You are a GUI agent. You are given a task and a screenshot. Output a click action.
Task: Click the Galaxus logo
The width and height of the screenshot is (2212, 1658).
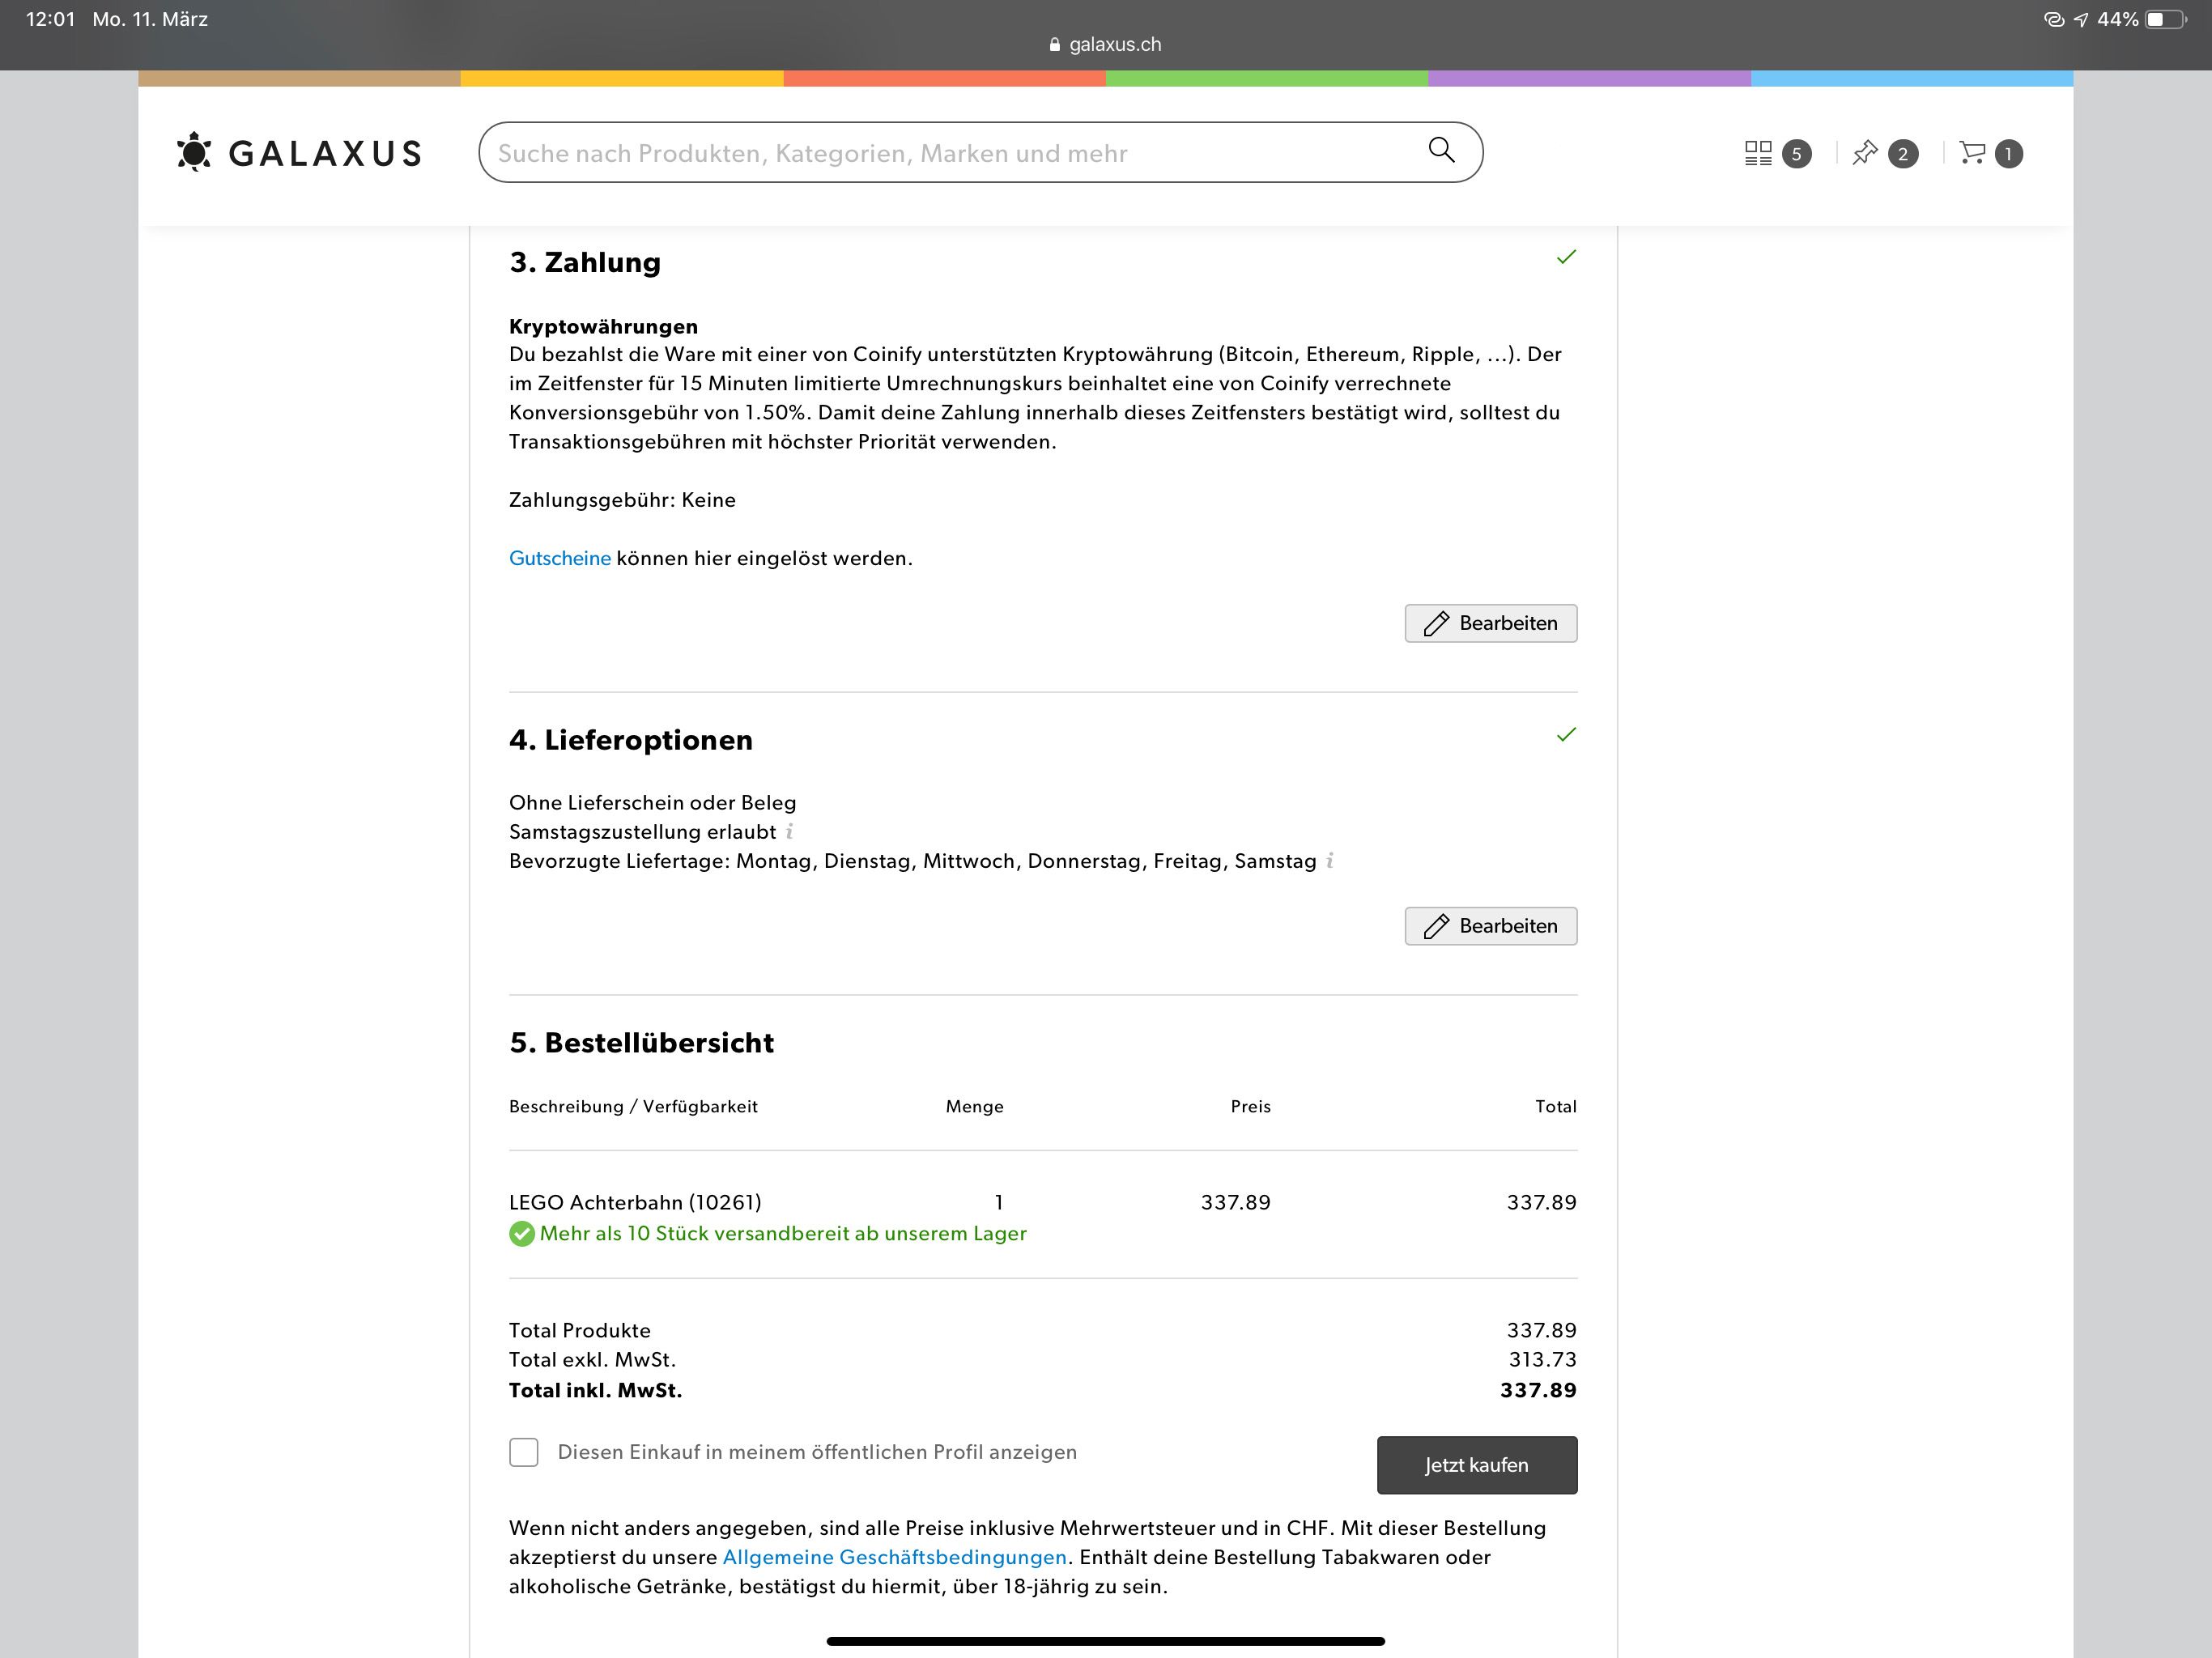click(x=299, y=153)
